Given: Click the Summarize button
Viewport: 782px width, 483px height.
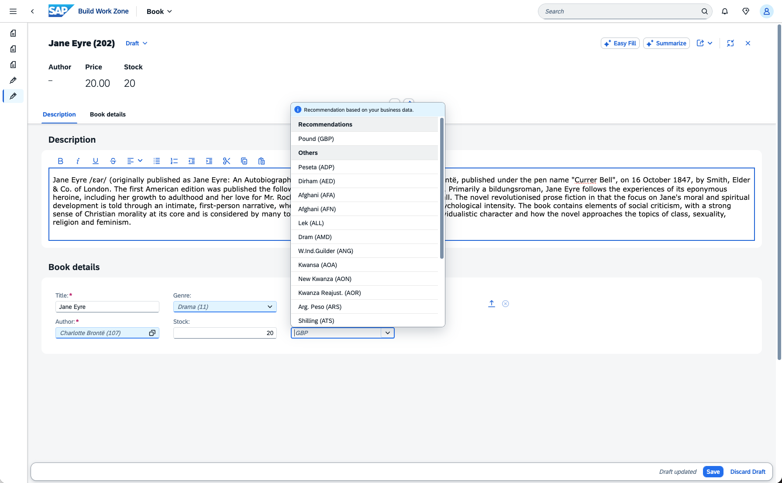Looking at the screenshot, I should 666,43.
